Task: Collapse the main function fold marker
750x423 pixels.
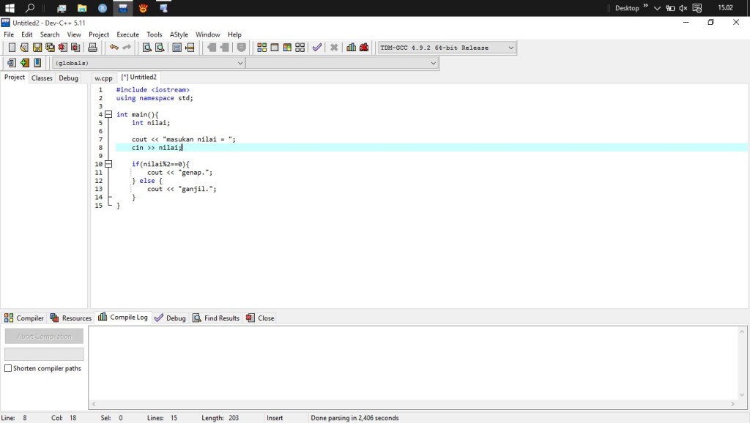Action: point(108,115)
